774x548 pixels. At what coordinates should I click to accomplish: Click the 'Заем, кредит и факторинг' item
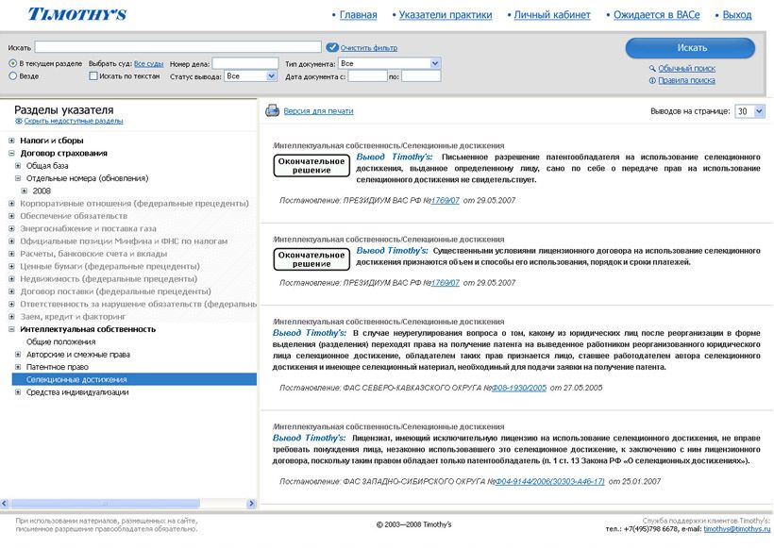point(73,317)
